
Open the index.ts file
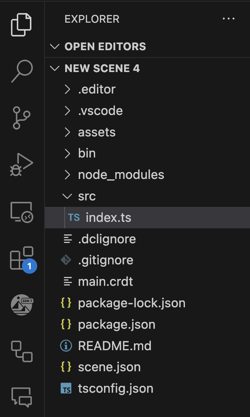coord(108,218)
